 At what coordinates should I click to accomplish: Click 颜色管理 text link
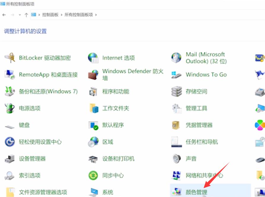coord(197,192)
